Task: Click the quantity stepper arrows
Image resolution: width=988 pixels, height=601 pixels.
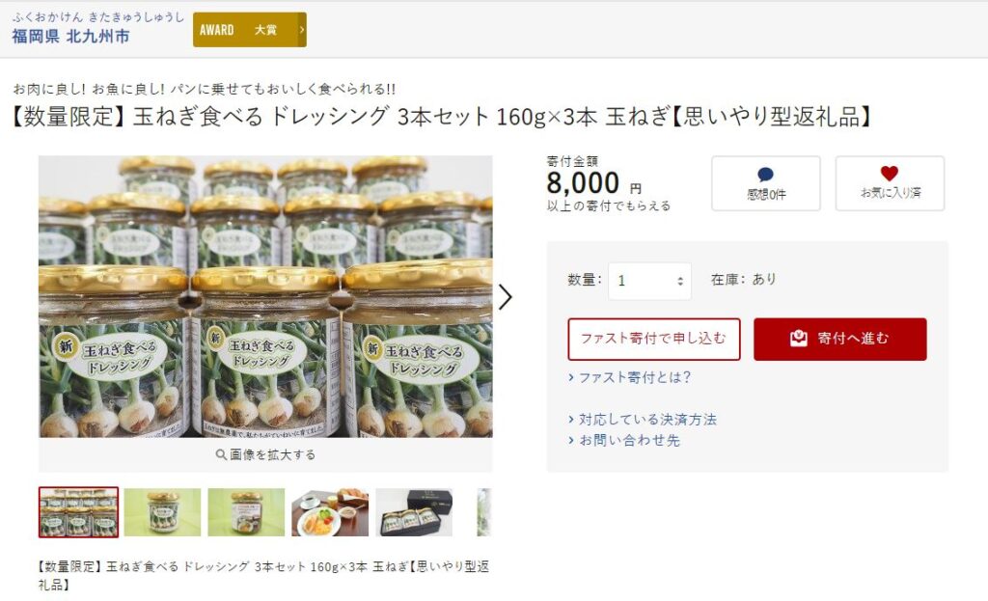Action: point(680,281)
